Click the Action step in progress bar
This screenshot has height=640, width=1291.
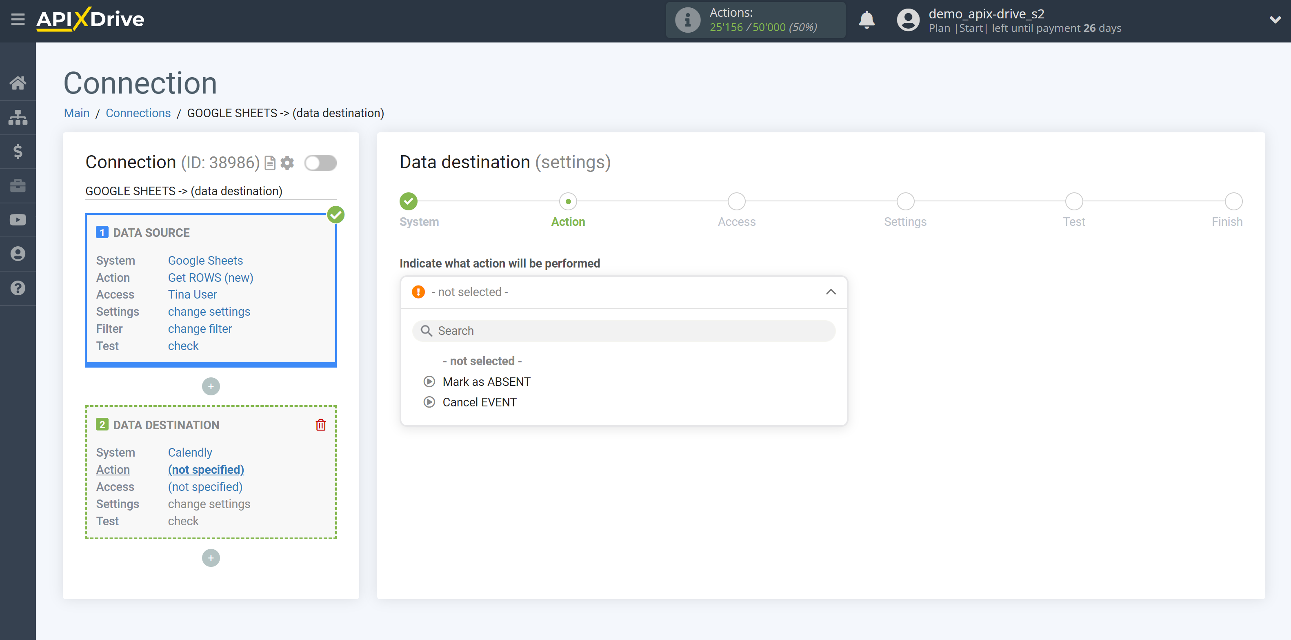click(569, 201)
